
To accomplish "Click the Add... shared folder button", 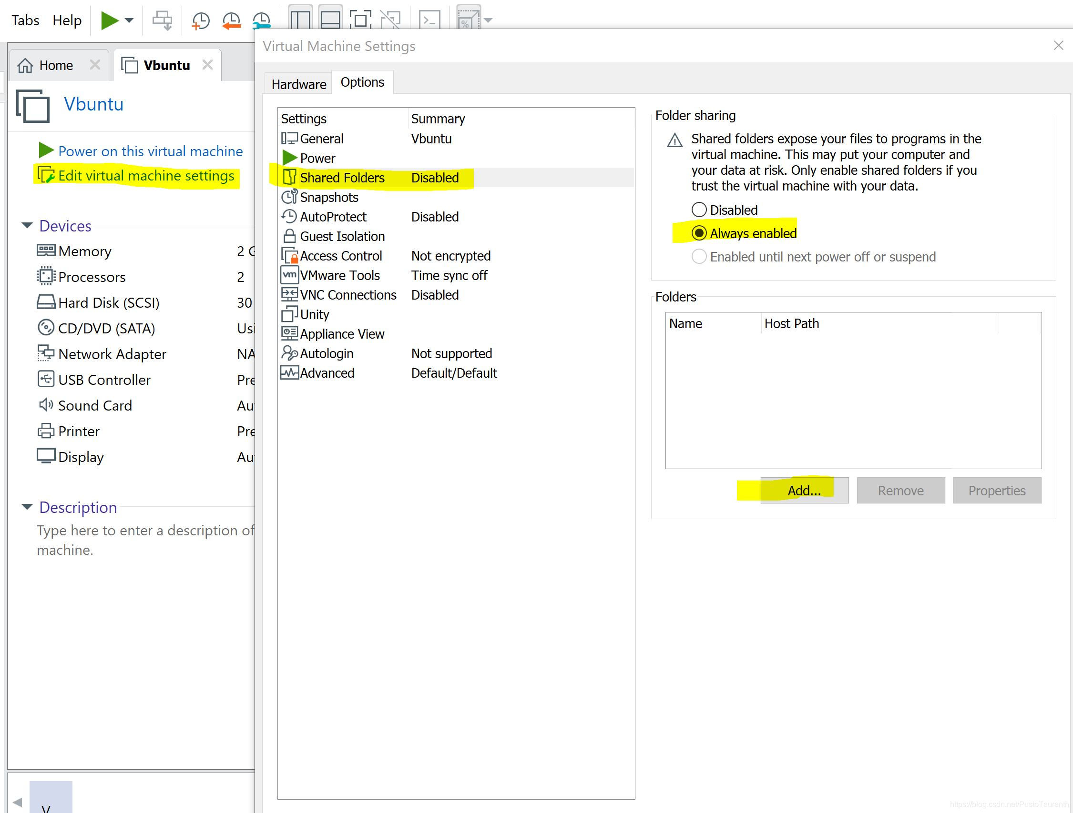I will pyautogui.click(x=804, y=490).
